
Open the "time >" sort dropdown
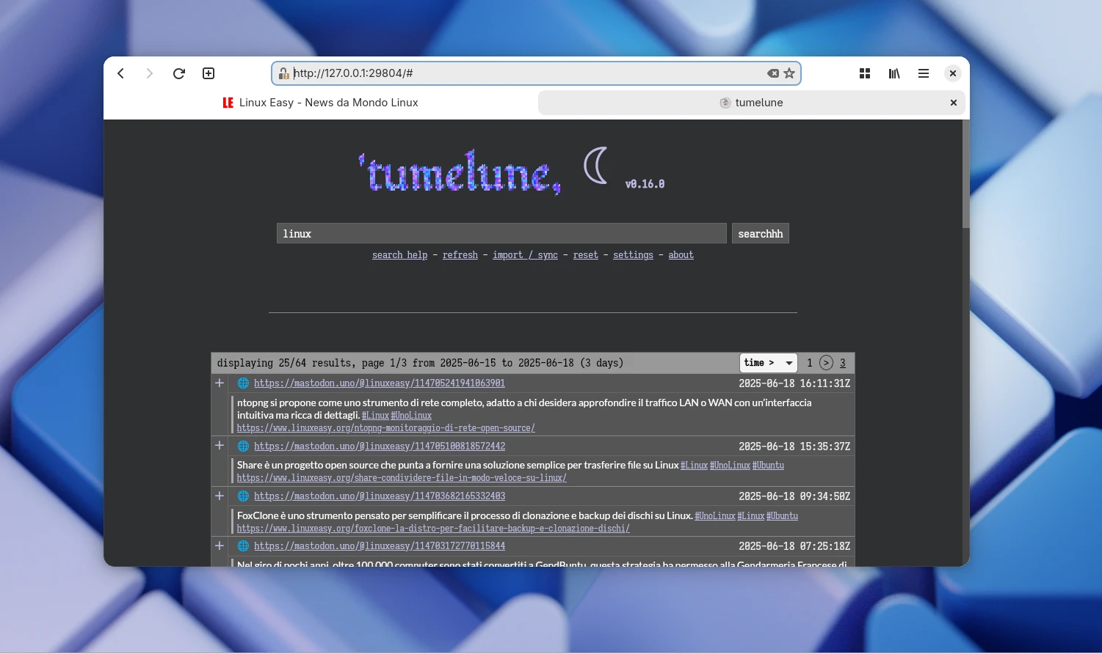point(768,362)
